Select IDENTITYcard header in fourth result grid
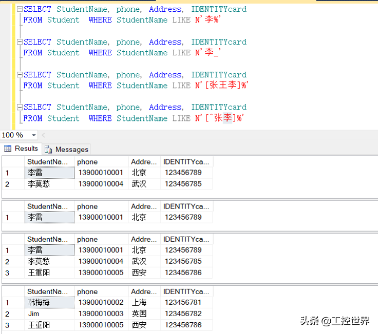This screenshot has height=334, width=378. (186, 291)
